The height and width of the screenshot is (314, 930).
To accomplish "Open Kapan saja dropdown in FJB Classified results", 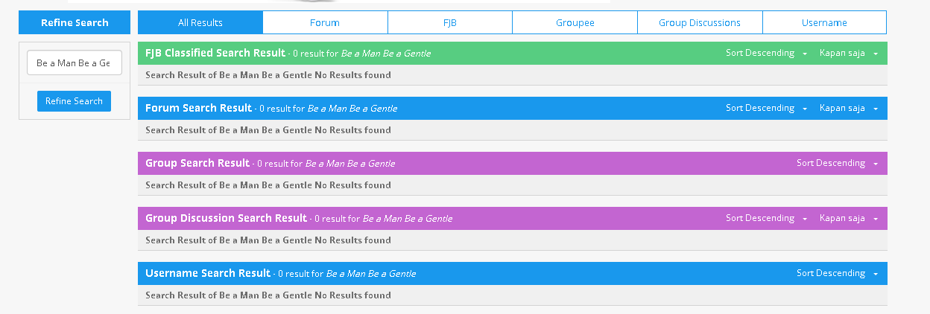I will [849, 54].
